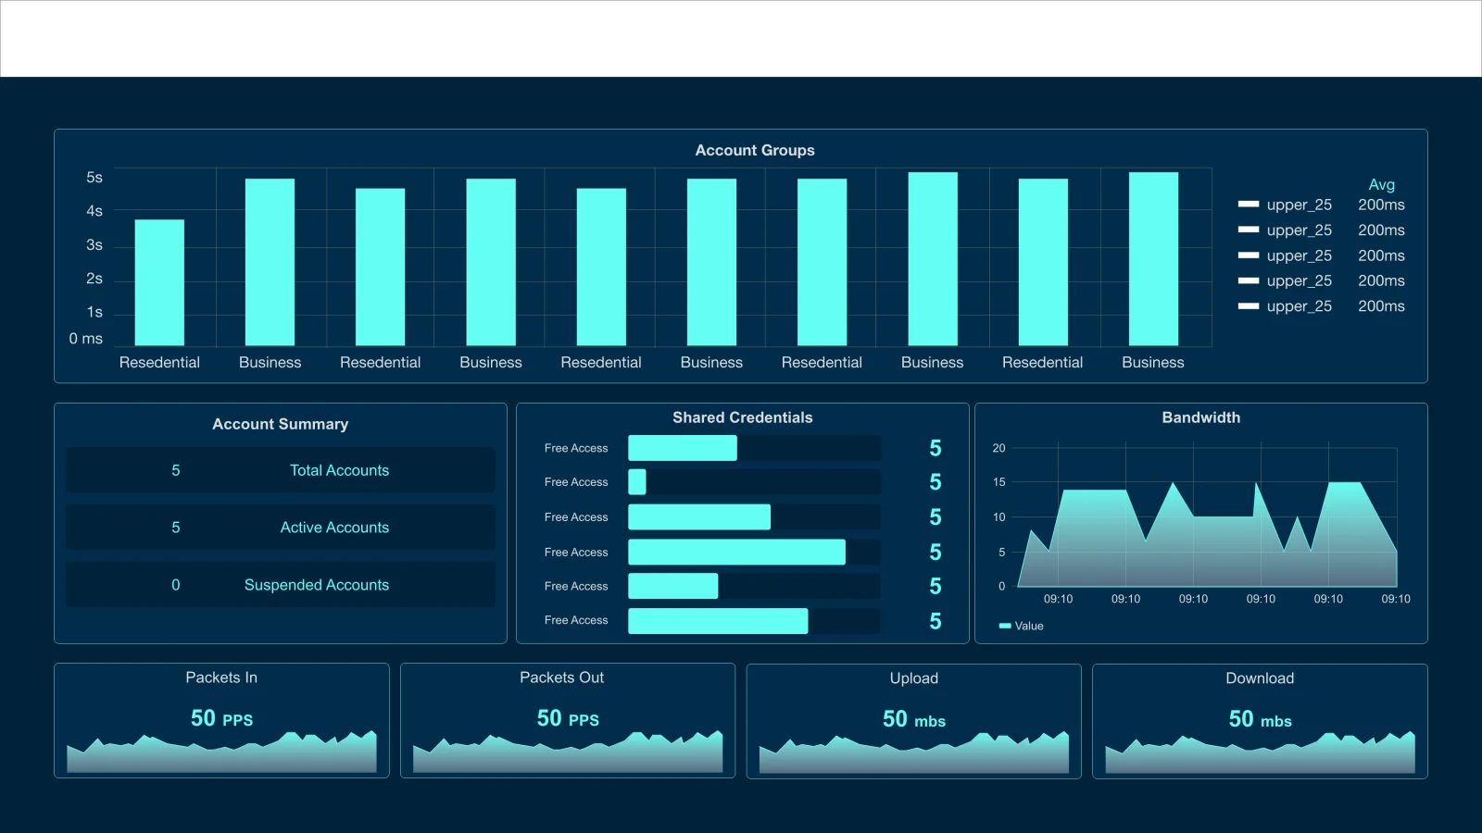This screenshot has width=1482, height=833.
Task: Toggle the Value legend in Bandwidth
Action: [x=1021, y=626]
